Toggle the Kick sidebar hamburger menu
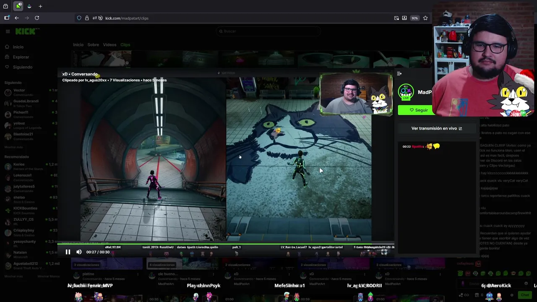 (8, 31)
